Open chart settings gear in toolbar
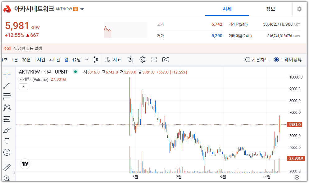 pos(142,60)
